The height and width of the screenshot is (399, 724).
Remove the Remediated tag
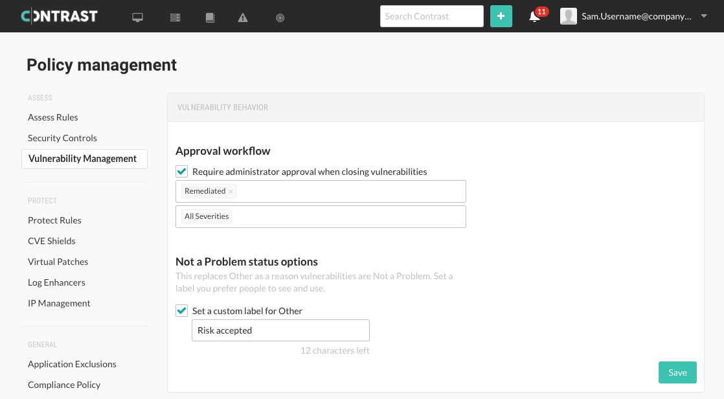pos(231,191)
